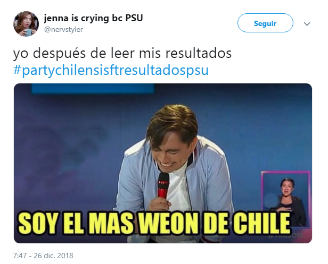Open jenna's round profile avatar
The image size is (328, 264).
[x=26, y=24]
